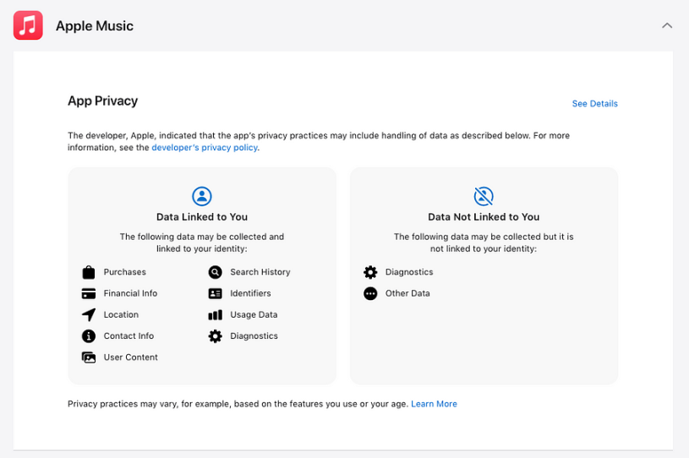
Task: Click the Search History magnifier icon
Action: click(216, 272)
